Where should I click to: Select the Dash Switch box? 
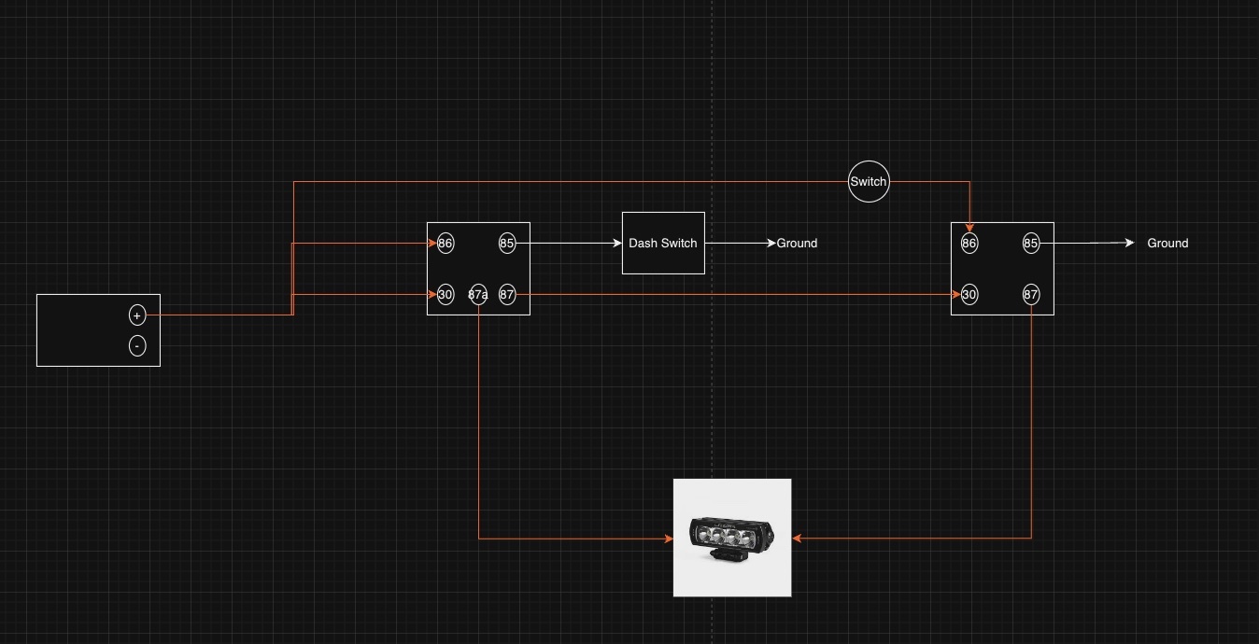[663, 243]
